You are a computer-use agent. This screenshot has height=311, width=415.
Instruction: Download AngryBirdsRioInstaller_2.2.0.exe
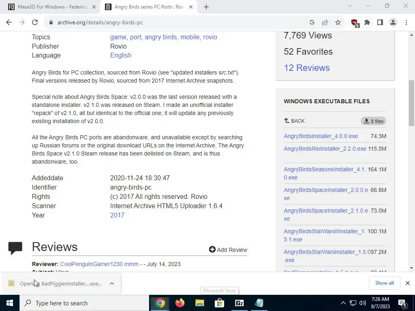[x=325, y=149]
